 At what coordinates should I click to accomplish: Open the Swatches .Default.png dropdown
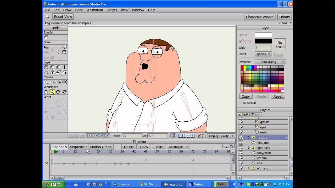270,62
